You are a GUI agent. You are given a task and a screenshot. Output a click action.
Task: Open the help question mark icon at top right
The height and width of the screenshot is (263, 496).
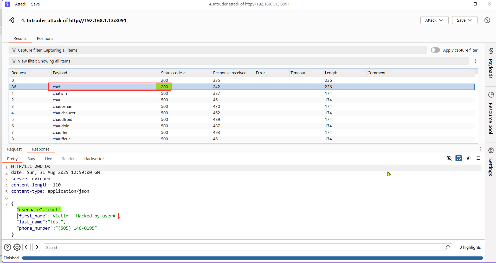point(487,20)
